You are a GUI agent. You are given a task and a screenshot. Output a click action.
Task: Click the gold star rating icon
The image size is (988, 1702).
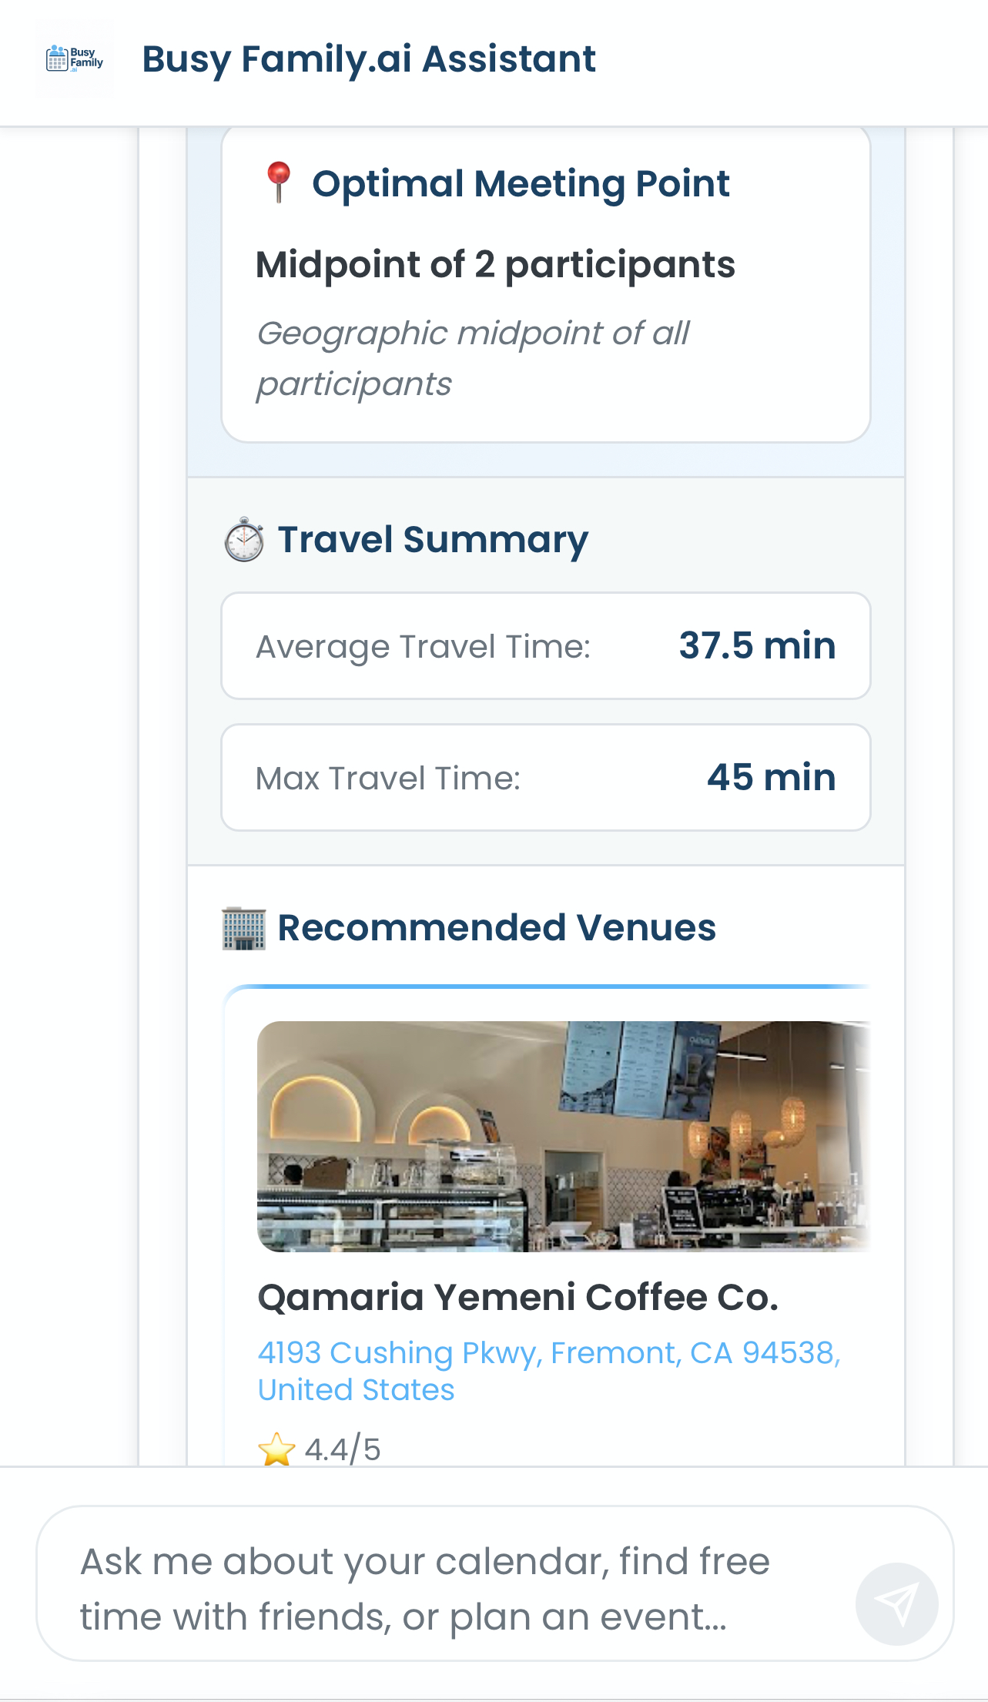pyautogui.click(x=276, y=1449)
